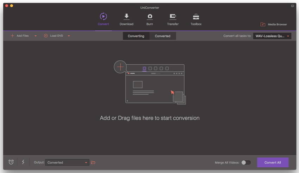Switch to the Converted tab
This screenshot has height=173, width=299.
coord(163,36)
